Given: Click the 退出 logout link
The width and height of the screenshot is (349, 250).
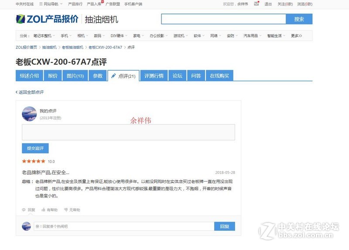Looking at the screenshot, I should pos(268,4).
